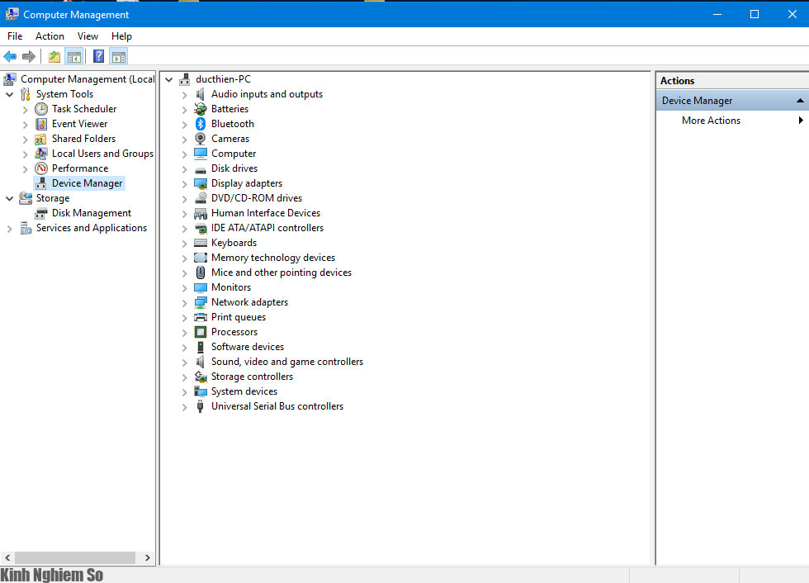Collapse the System Tools tree node
The height and width of the screenshot is (583, 809).
coord(9,94)
